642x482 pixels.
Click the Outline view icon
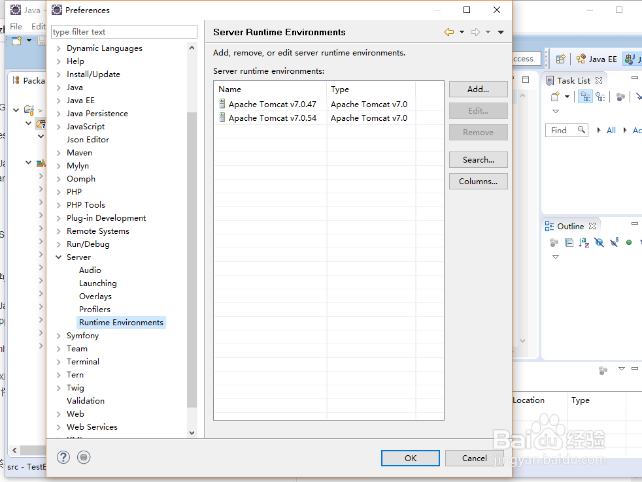(x=549, y=226)
